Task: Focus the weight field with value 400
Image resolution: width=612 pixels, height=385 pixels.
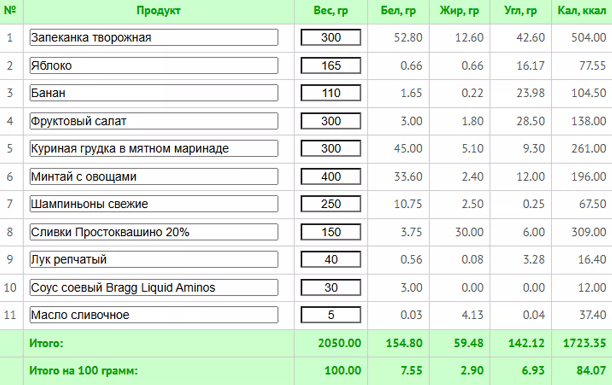Action: [x=331, y=176]
